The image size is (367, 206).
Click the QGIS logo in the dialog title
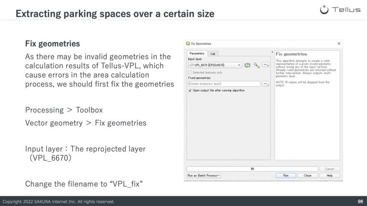(188, 44)
